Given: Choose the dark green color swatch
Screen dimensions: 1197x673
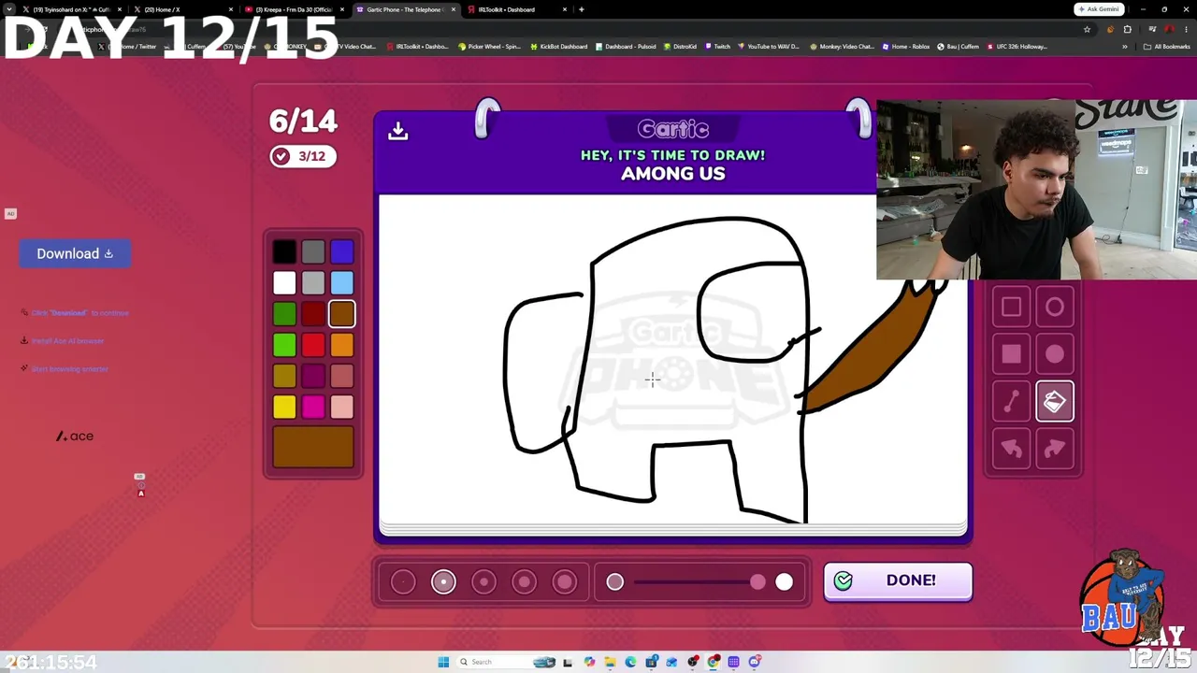Looking at the screenshot, I should [284, 314].
